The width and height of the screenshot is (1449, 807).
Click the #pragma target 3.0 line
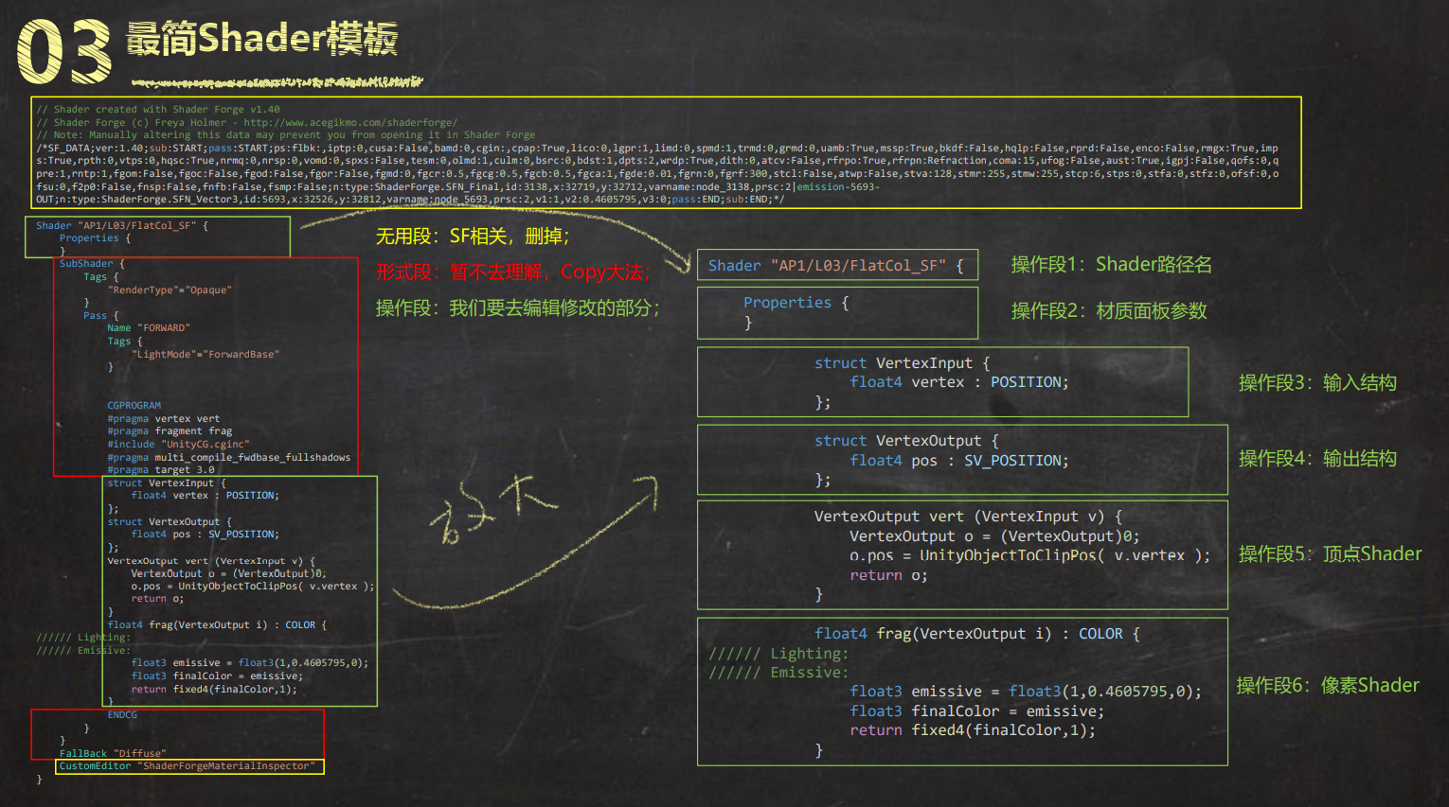point(161,470)
